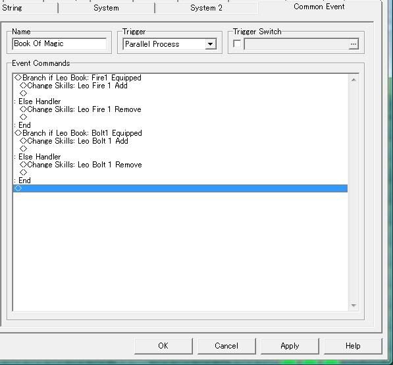Image resolution: width=393 pixels, height=365 pixels.
Task: Switch to the System 2 tab
Action: coord(206,8)
